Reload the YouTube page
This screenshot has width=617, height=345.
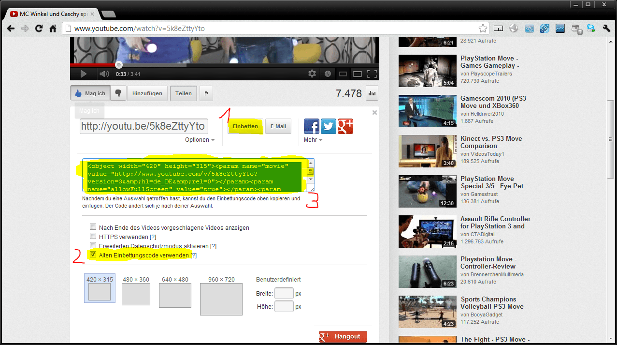(x=39, y=28)
